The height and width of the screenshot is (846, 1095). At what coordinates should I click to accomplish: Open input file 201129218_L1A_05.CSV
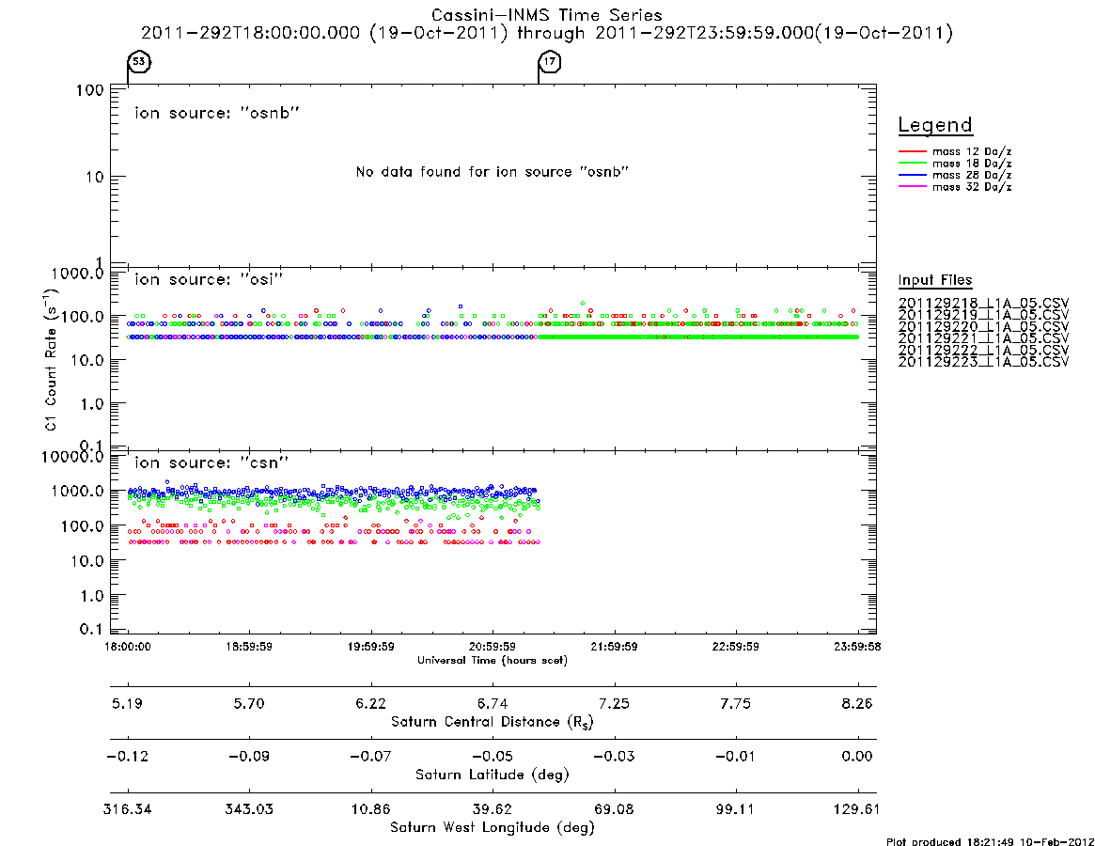(983, 304)
